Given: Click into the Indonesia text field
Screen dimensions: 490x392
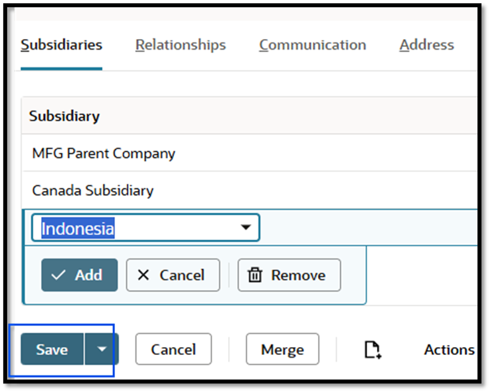Looking at the screenshot, I should (132, 229).
